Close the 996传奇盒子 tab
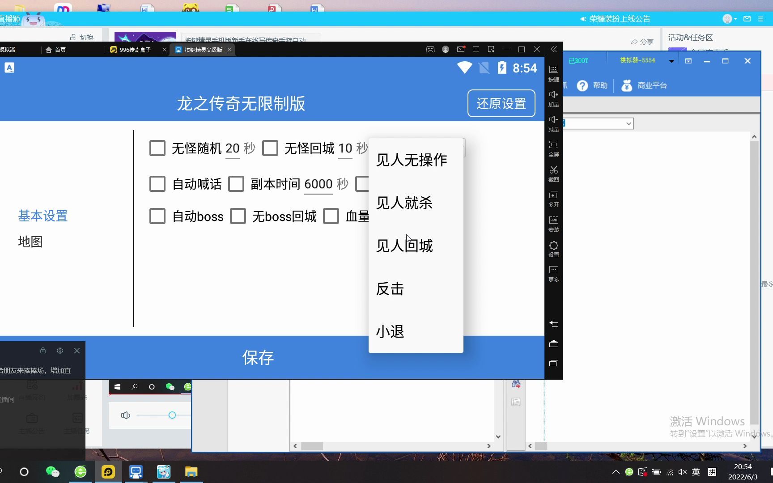The height and width of the screenshot is (483, 773). pyautogui.click(x=165, y=50)
